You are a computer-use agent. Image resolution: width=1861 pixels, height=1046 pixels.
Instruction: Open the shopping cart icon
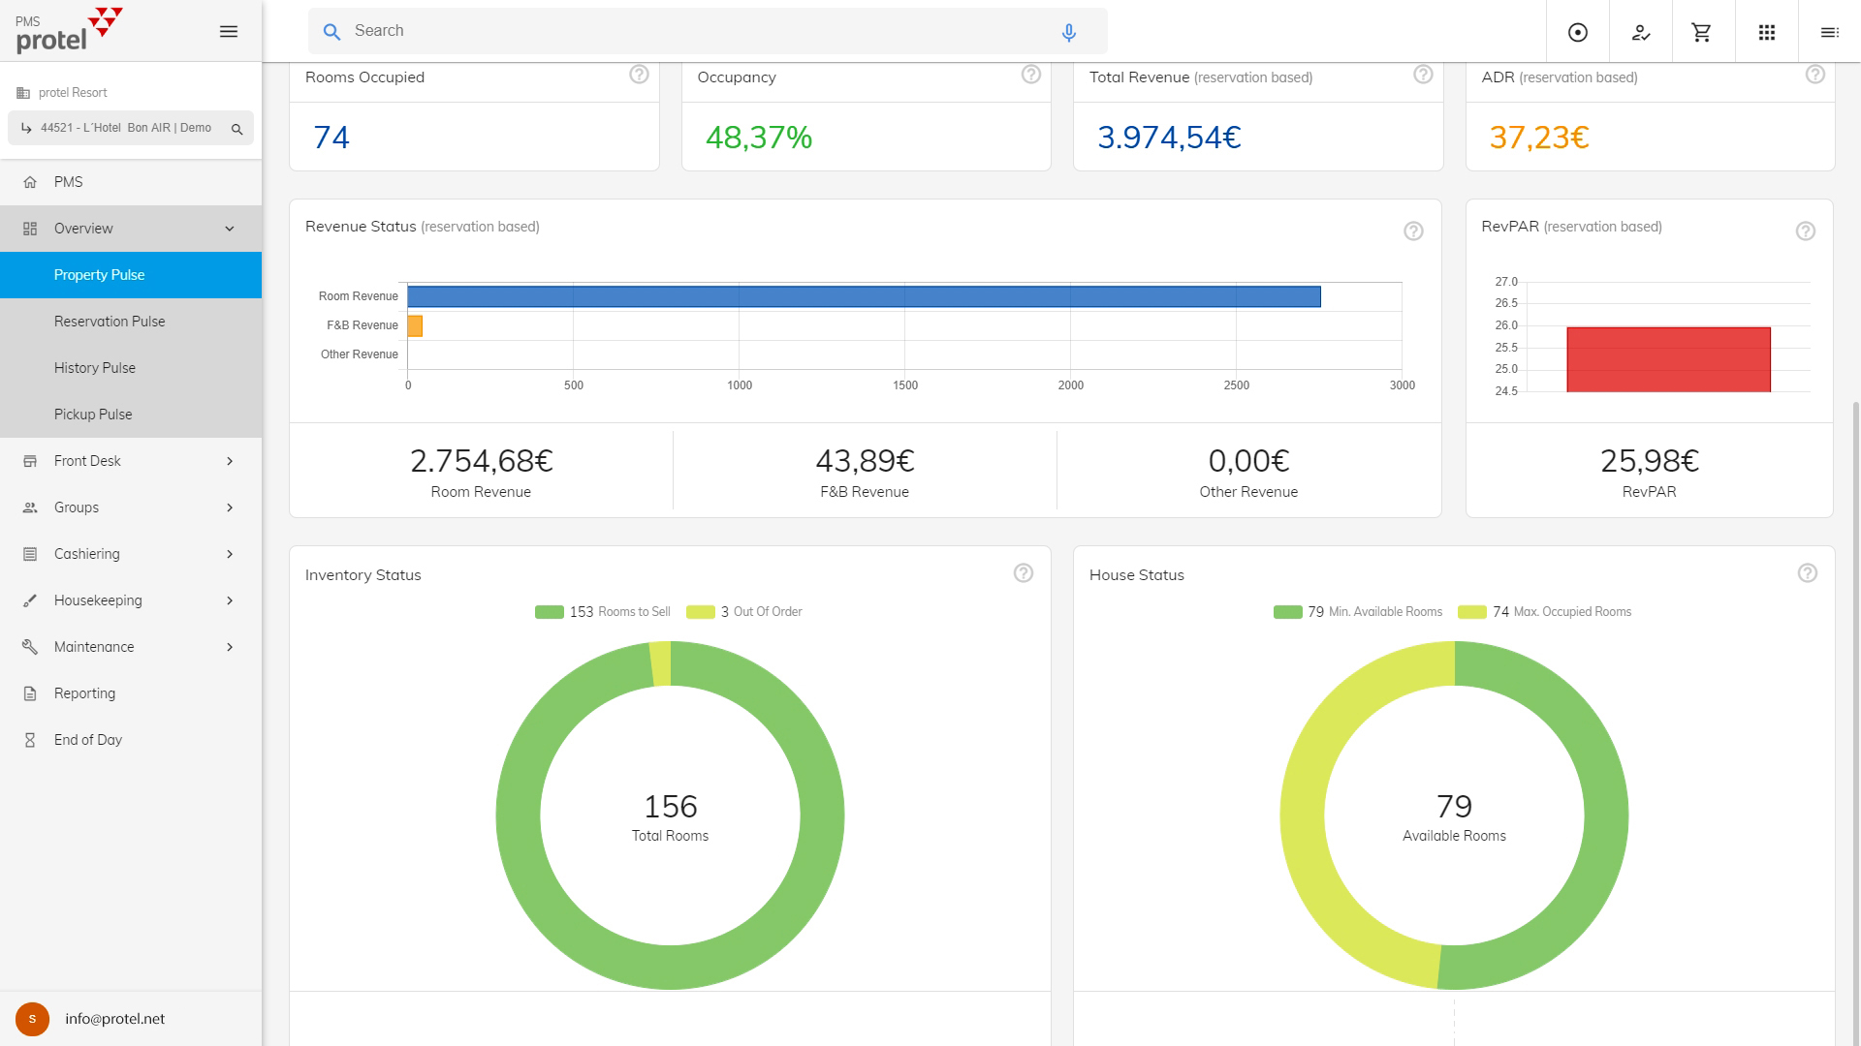(1701, 32)
